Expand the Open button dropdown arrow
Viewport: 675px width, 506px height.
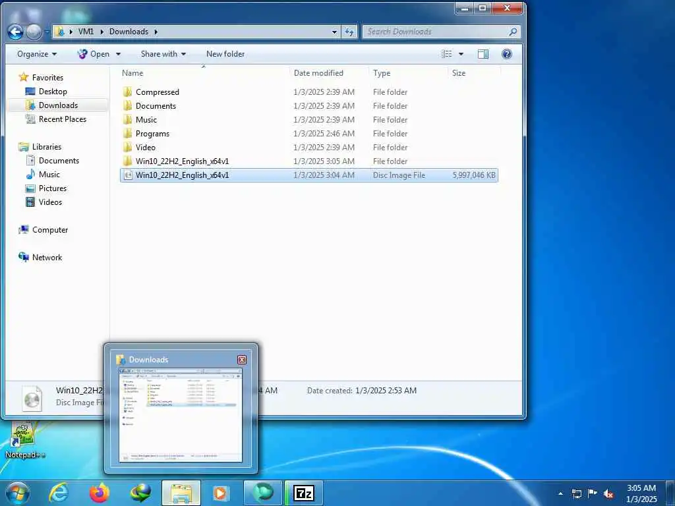pyautogui.click(x=118, y=54)
